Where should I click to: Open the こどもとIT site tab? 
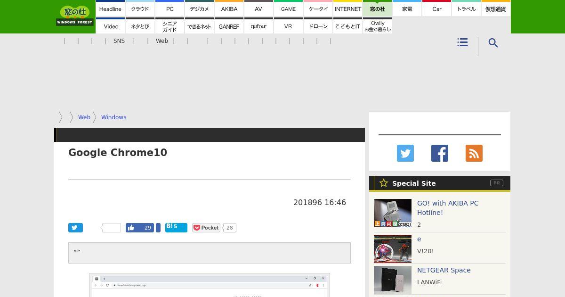(x=348, y=26)
